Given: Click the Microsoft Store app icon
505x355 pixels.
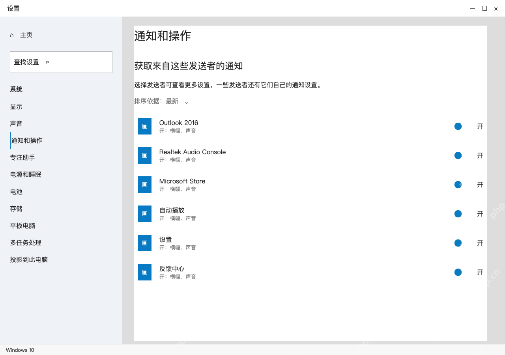Looking at the screenshot, I should (145, 185).
